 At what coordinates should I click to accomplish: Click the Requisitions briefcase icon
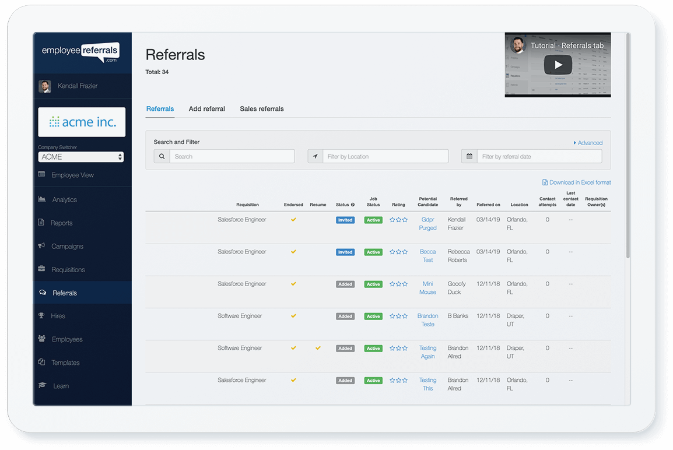pyautogui.click(x=42, y=269)
